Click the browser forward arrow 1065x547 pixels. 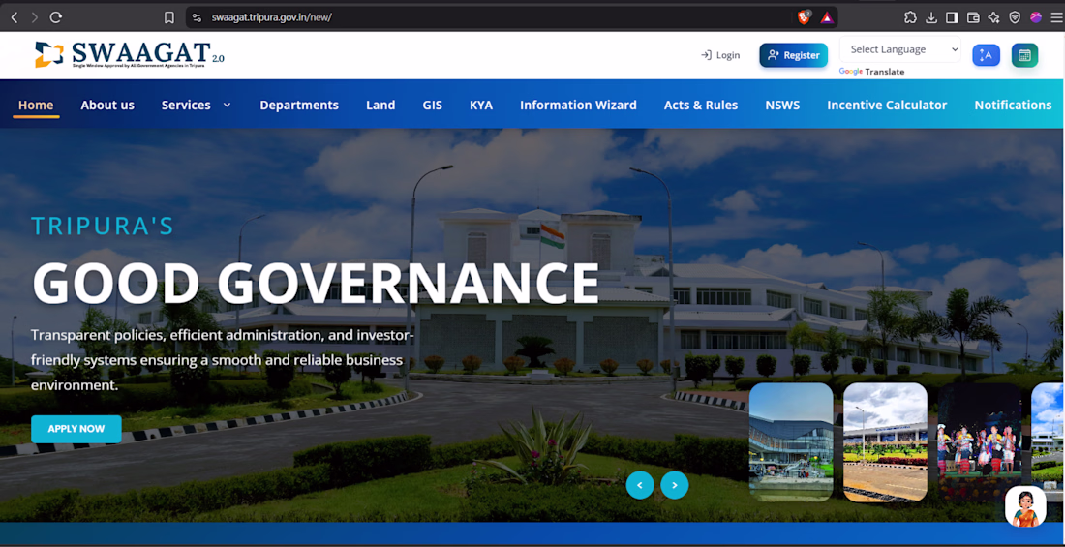click(35, 17)
